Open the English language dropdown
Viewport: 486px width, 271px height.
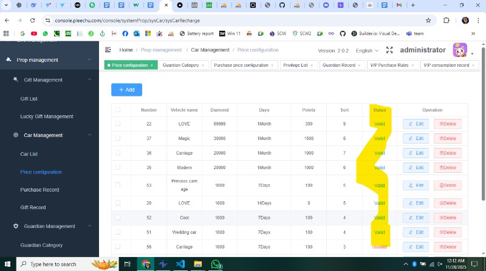[367, 50]
